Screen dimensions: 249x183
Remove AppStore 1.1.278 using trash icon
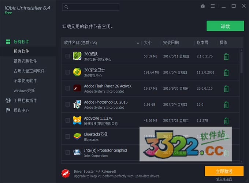coord(226,121)
